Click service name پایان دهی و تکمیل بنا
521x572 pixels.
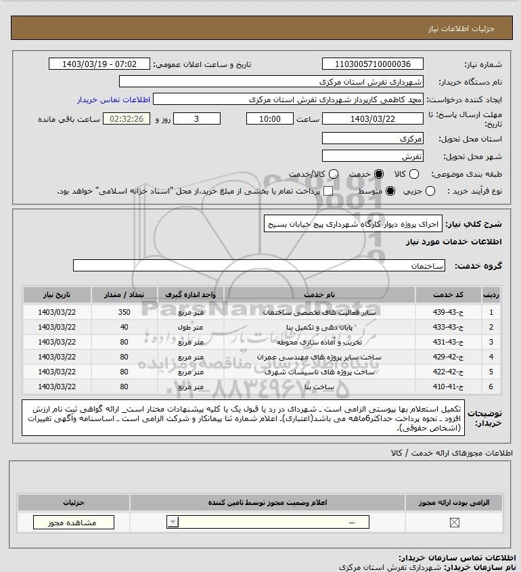click(319, 327)
